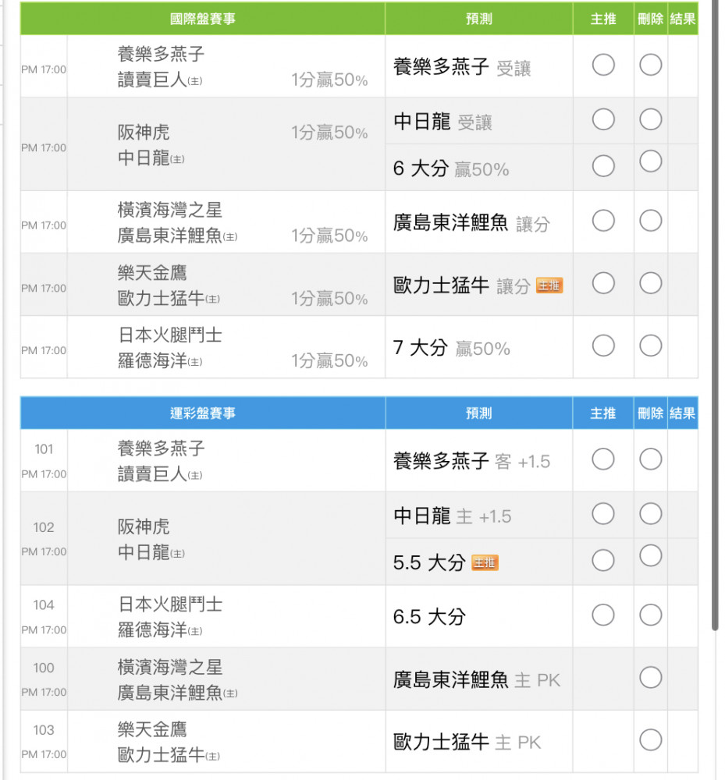The width and height of the screenshot is (725, 780).
Task: Click the orange 主推 badge next to 5.5 大分
Action: pyautogui.click(x=485, y=562)
